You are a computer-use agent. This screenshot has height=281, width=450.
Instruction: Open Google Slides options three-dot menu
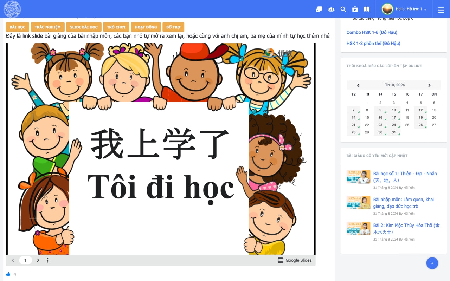(x=47, y=260)
